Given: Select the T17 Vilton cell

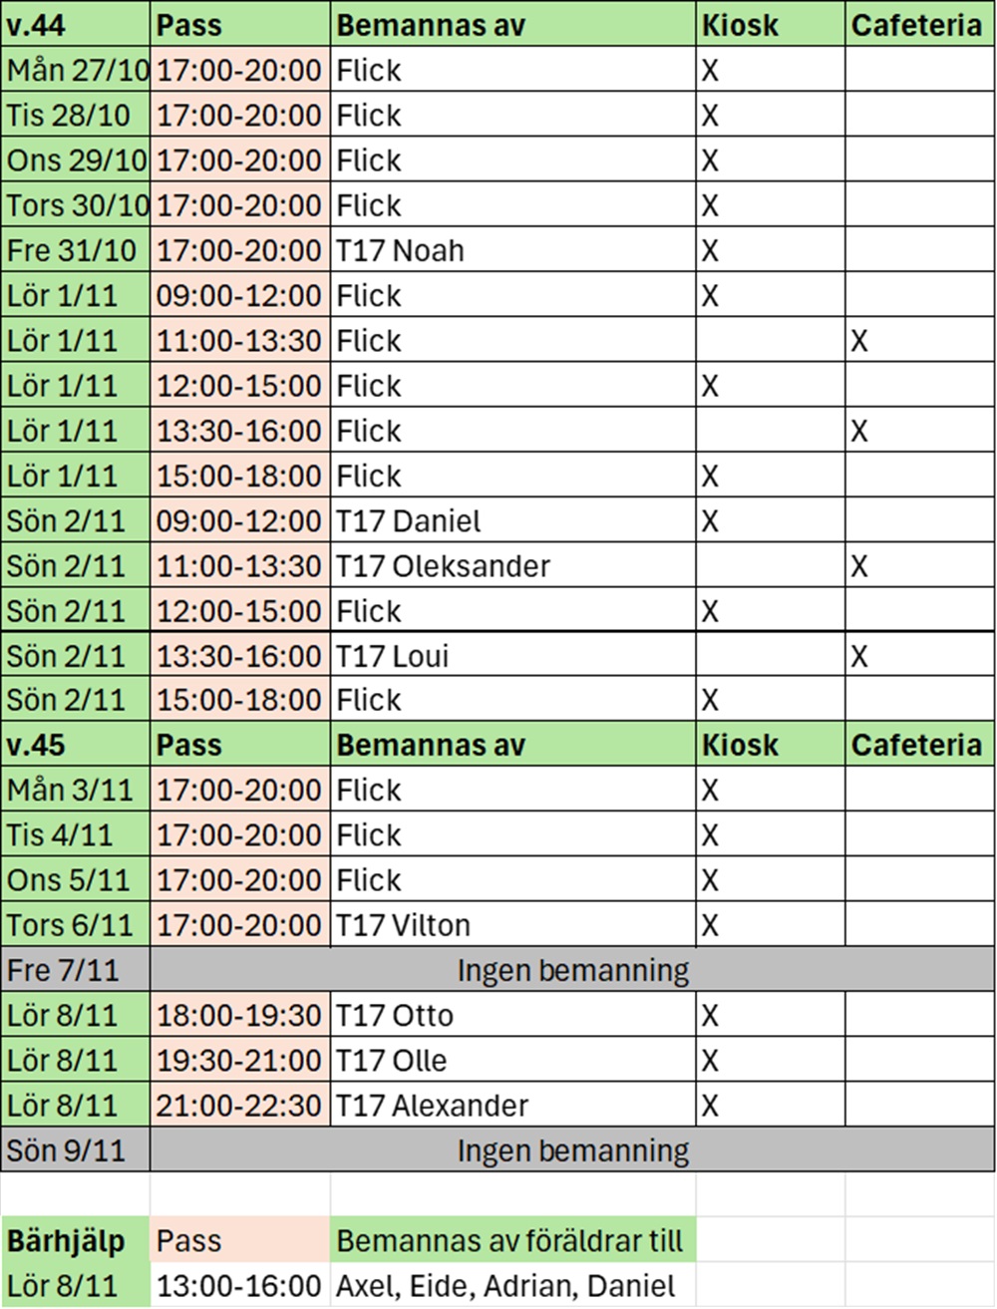Looking at the screenshot, I should coord(512,925).
